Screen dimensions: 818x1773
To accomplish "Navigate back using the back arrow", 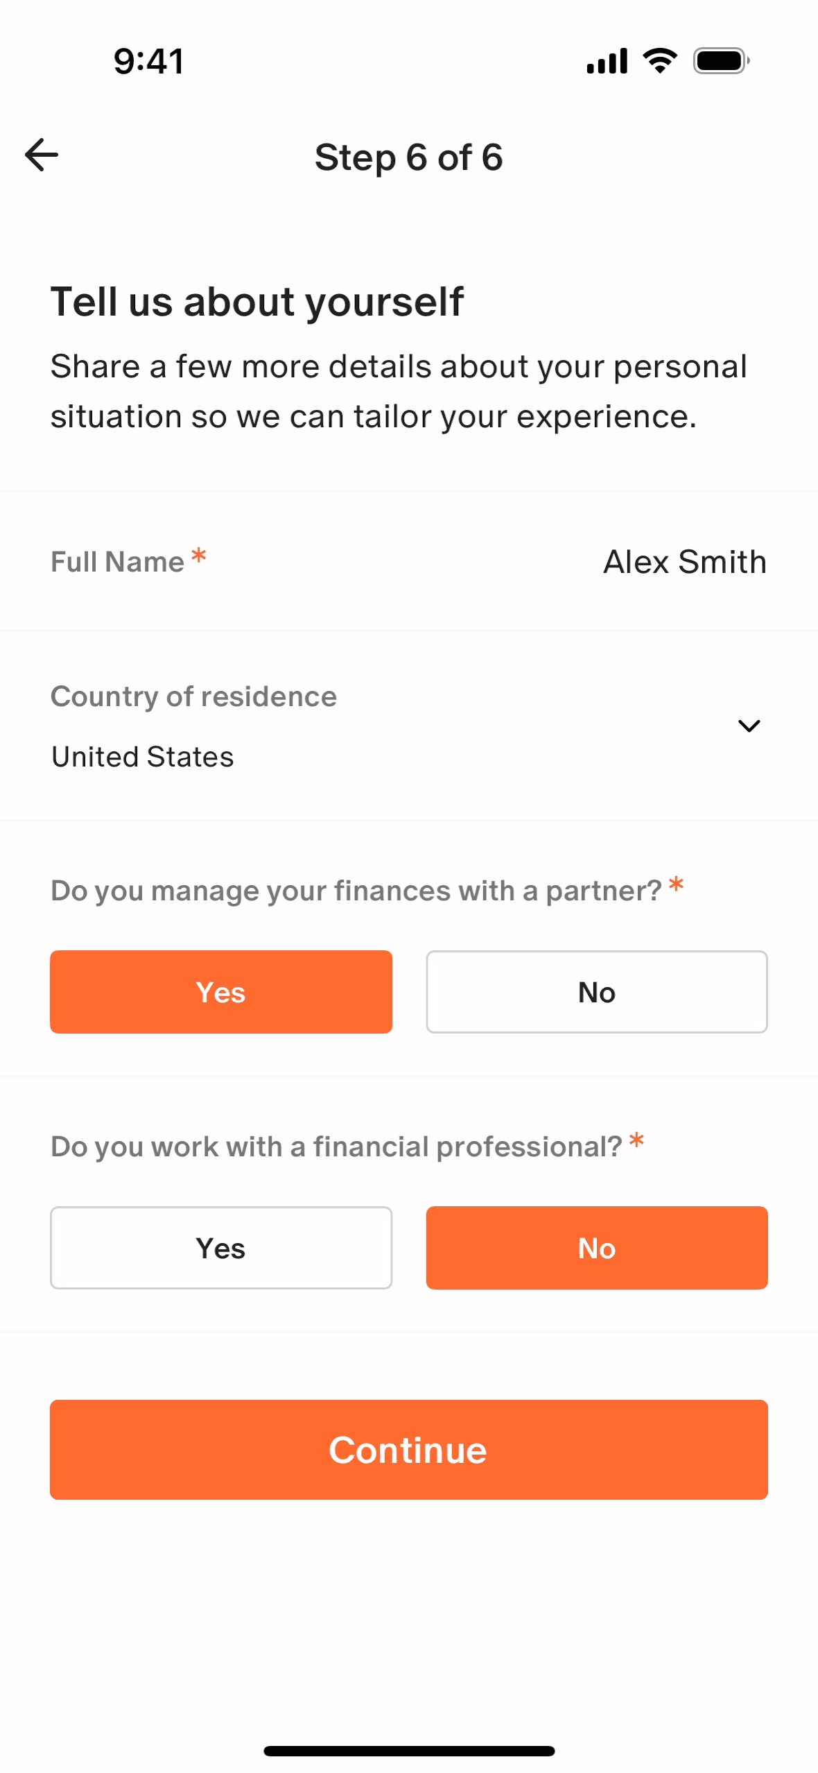I will pyautogui.click(x=42, y=155).
